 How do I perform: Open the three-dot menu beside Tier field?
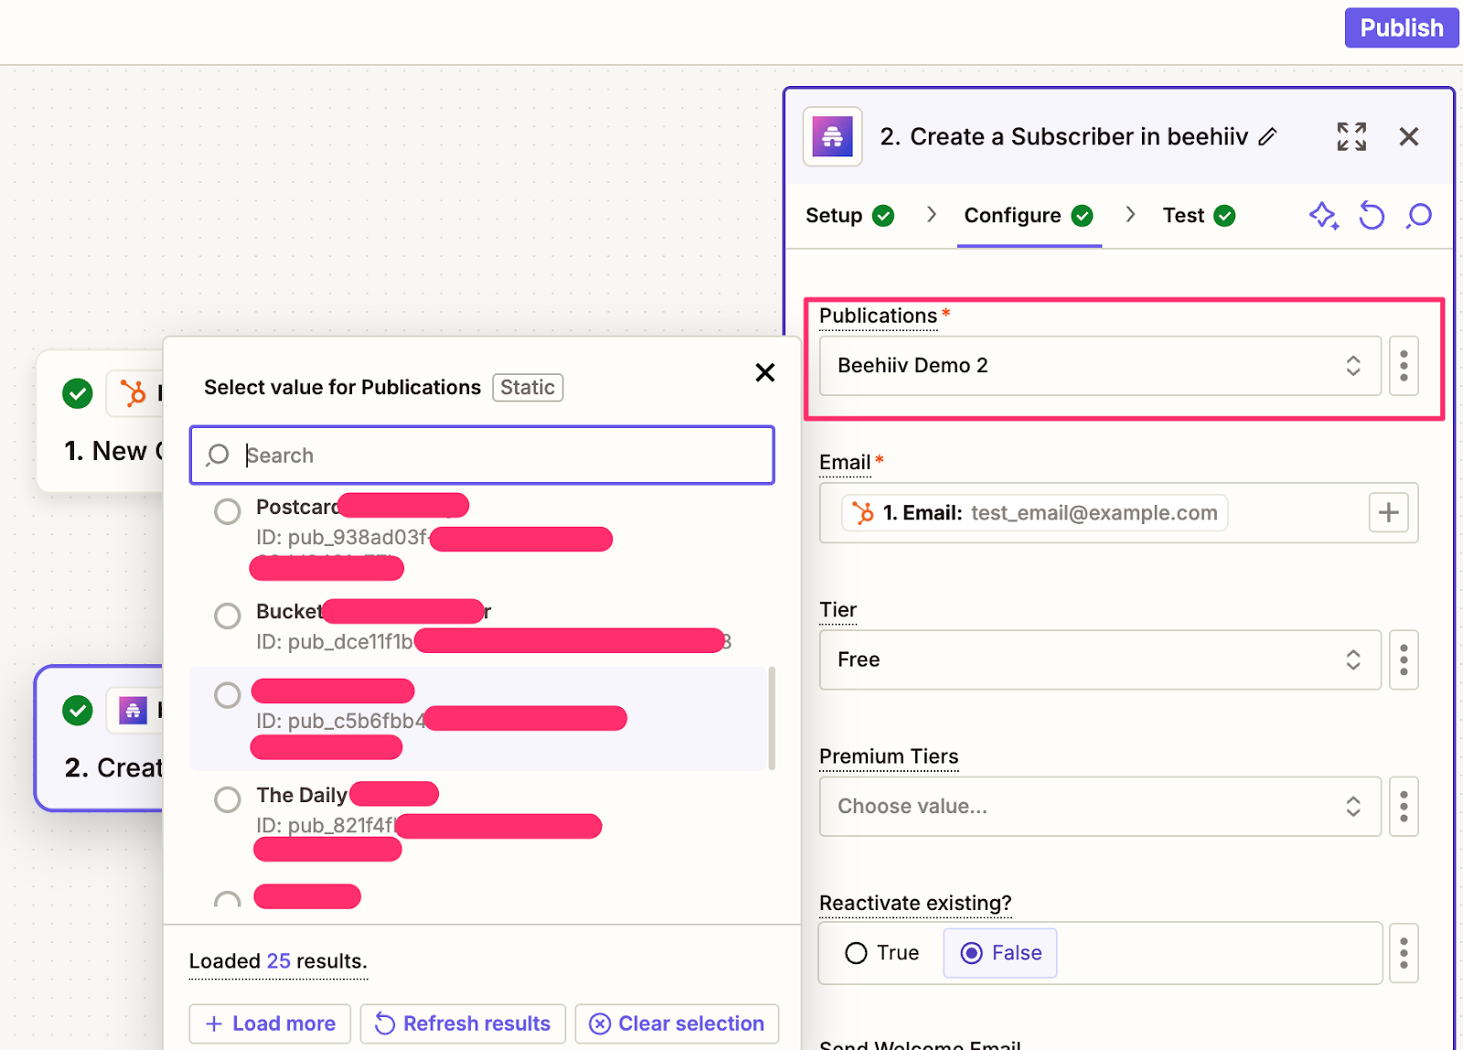(x=1404, y=659)
